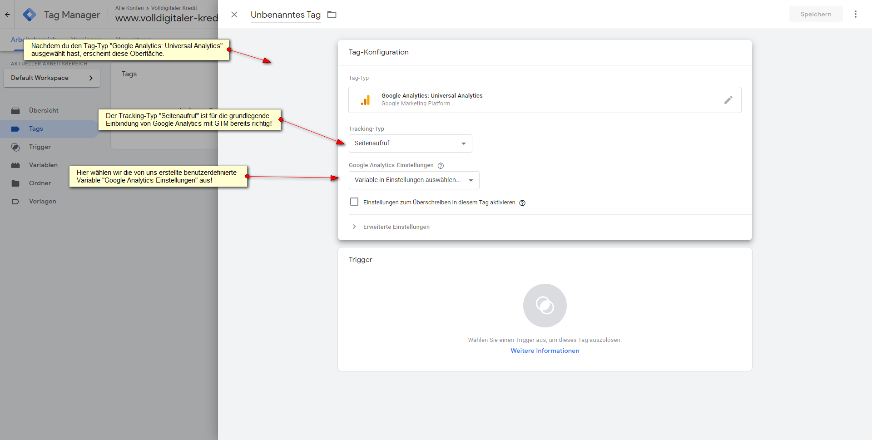The width and height of the screenshot is (872, 440).
Task: Go to Übersicht in sidebar
Action: [x=44, y=110]
